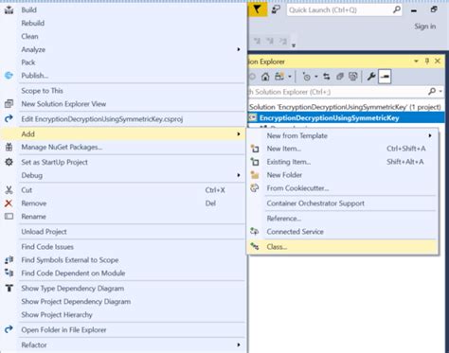Screen dimensions: 449x353
Task: Click the Home icon in Solution Explorer toolbar
Action: (x=265, y=77)
